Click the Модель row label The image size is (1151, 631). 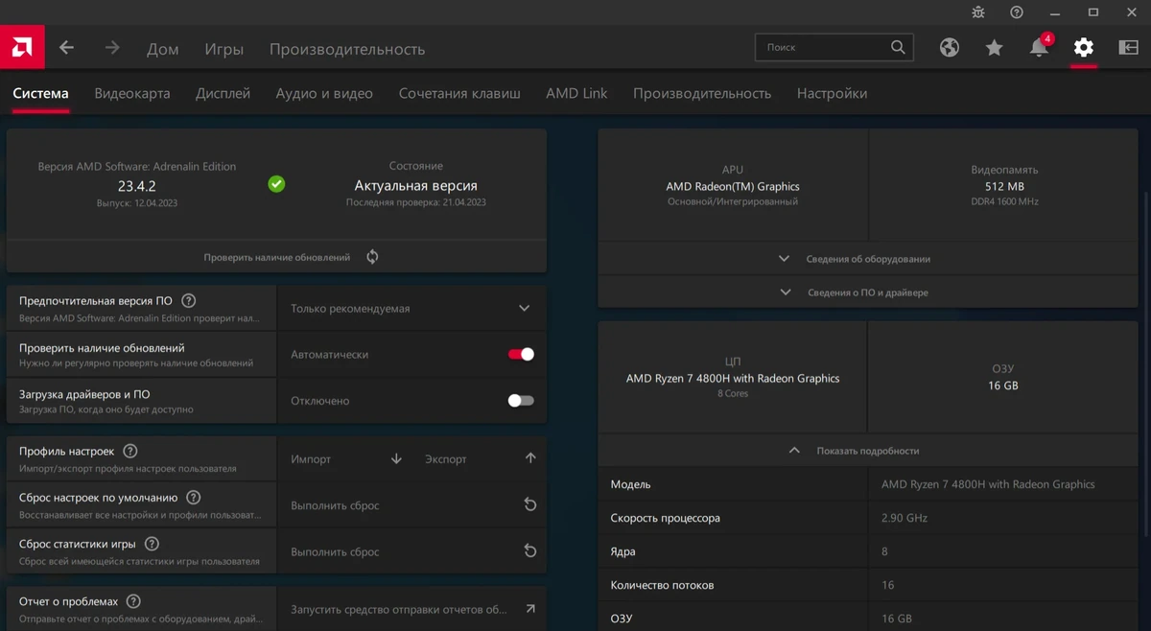click(x=630, y=484)
